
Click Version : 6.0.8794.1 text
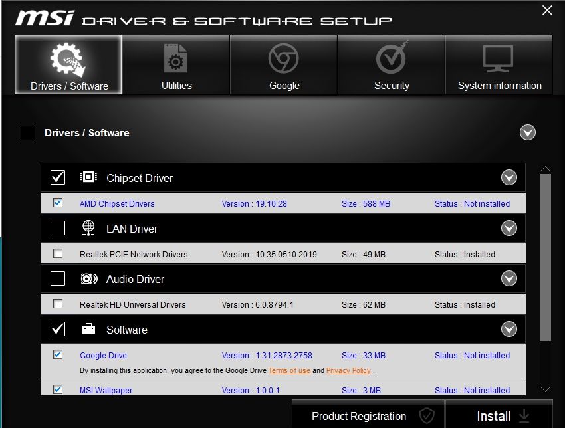click(258, 305)
